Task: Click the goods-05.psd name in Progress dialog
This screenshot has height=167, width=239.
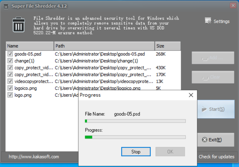Action: pyautogui.click(x=127, y=114)
